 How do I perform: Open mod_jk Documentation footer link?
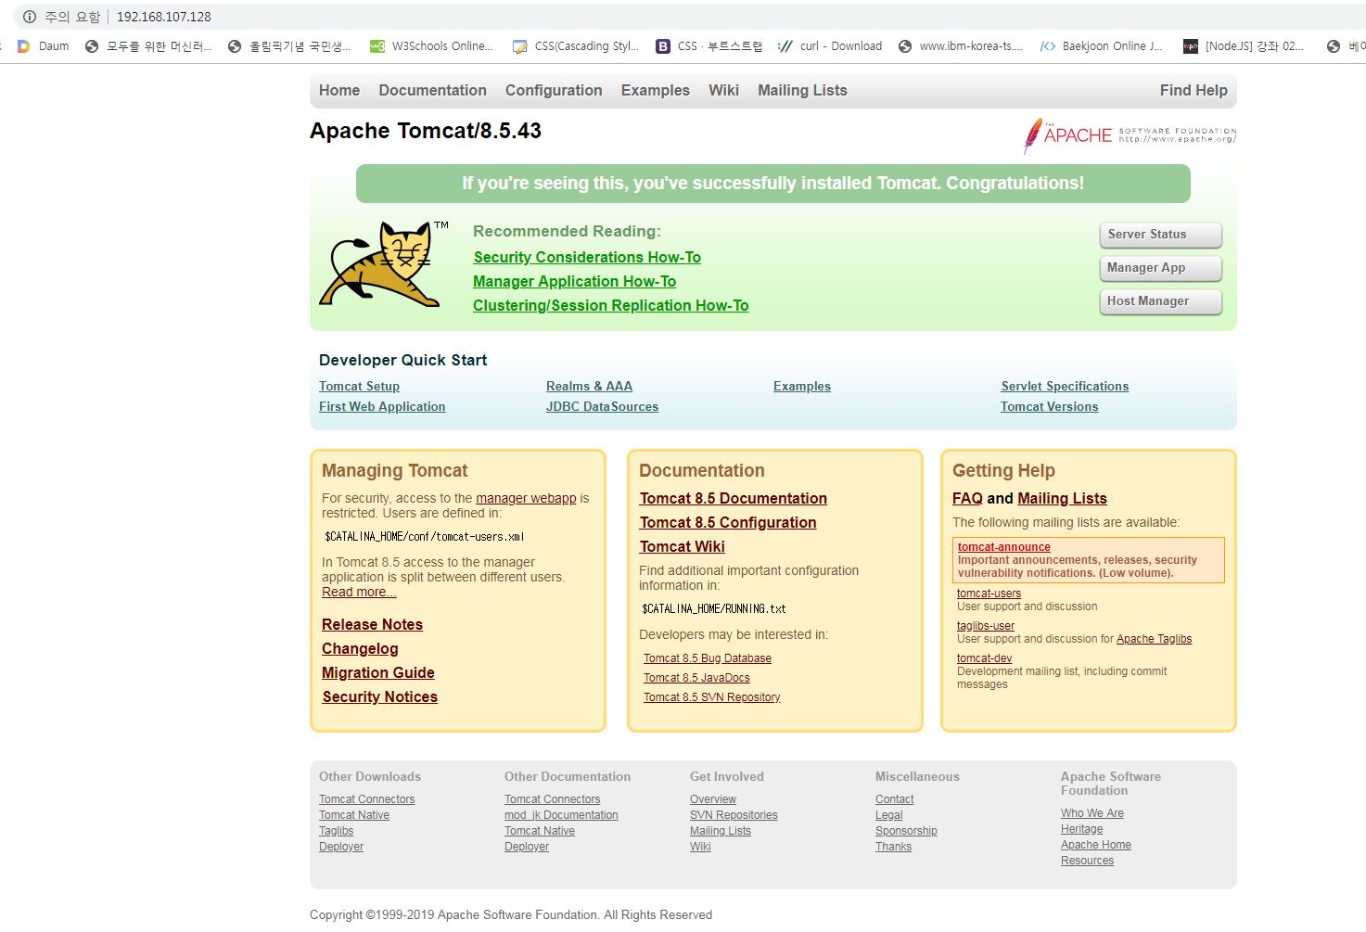click(x=561, y=815)
